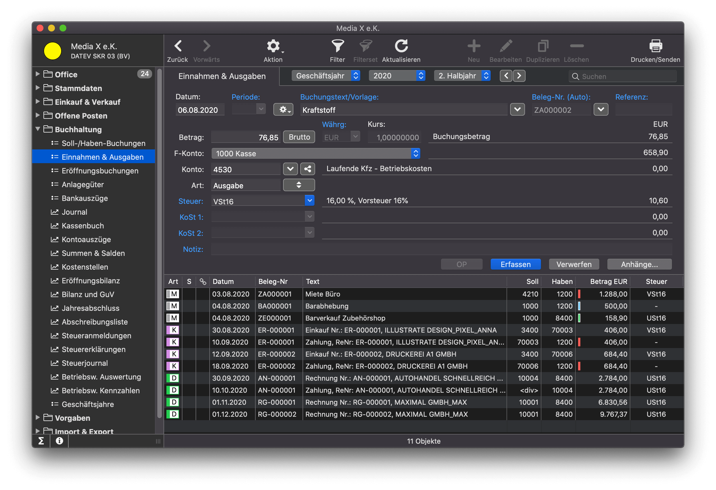Open the Filter funnel tool
716x490 pixels.
tap(337, 46)
